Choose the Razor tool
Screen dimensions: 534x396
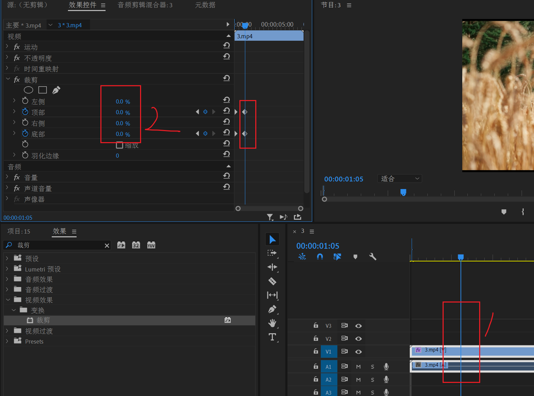pyautogui.click(x=272, y=281)
